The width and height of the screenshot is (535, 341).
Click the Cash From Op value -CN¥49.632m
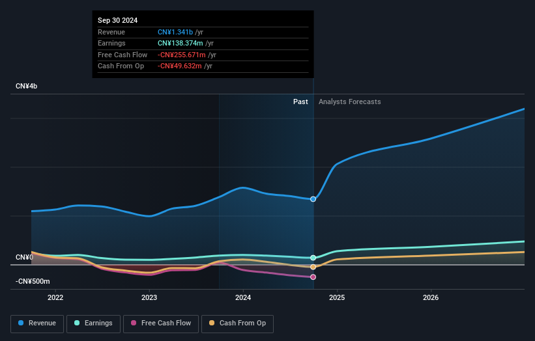point(179,66)
